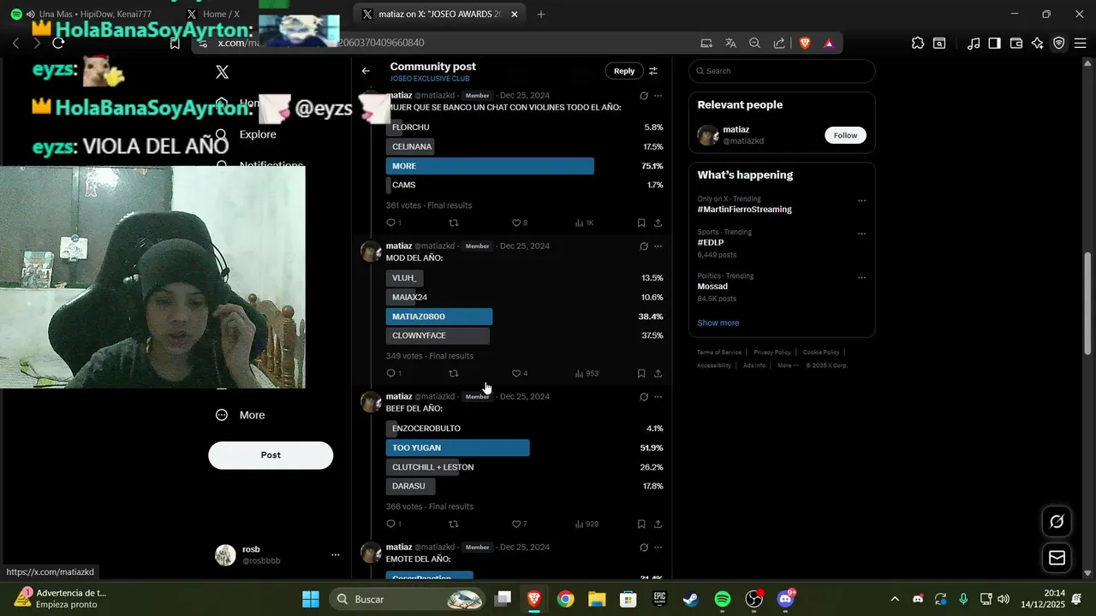
Task: Open more options for #MartinFierroStreaming trend
Action: (861, 201)
